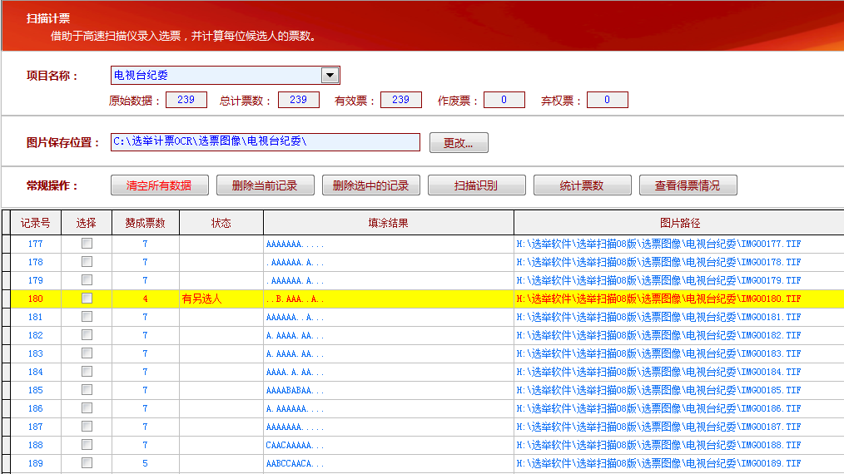Check the checkbox for record 177
Image resolution: width=844 pixels, height=474 pixels.
87,244
